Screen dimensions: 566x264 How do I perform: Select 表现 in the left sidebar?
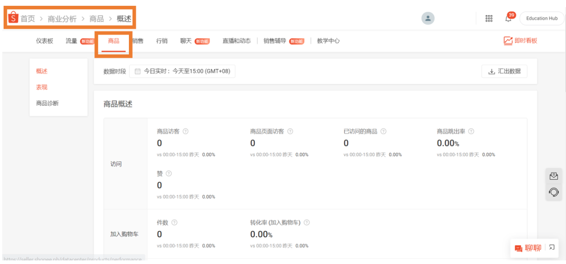(x=41, y=87)
